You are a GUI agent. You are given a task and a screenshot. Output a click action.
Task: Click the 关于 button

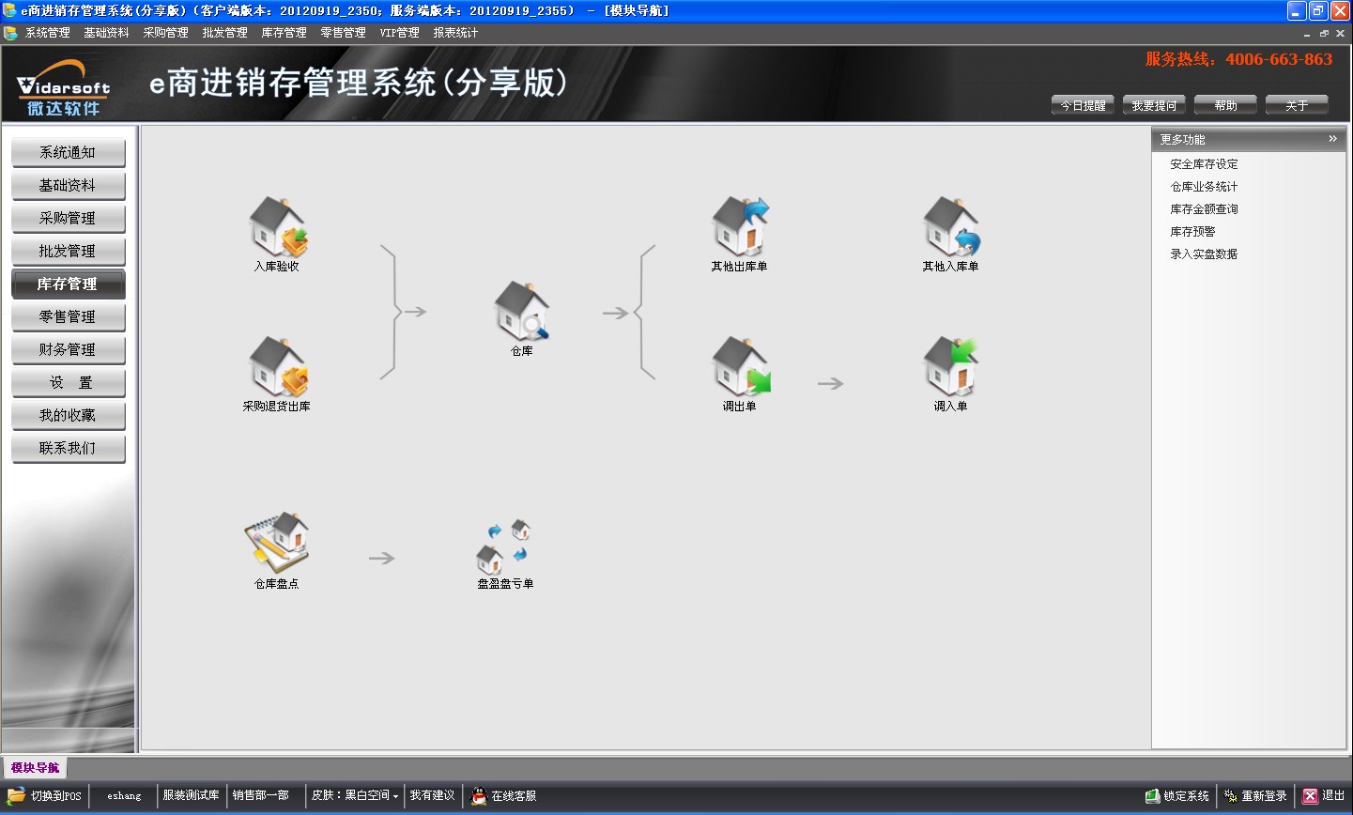pos(1297,105)
